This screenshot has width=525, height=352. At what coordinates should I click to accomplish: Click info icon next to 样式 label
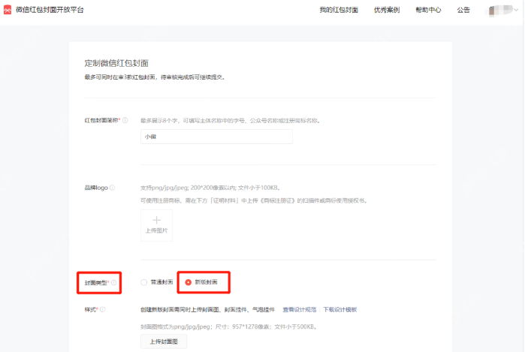click(x=103, y=309)
